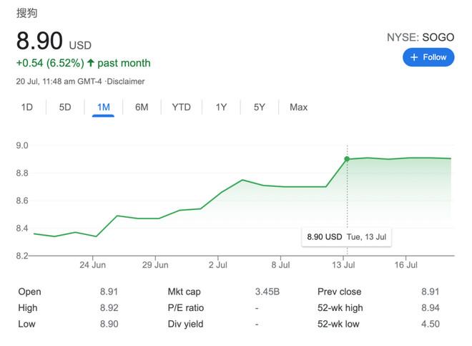Click the 16 Jul axis label
472x346 pixels.
(405, 265)
